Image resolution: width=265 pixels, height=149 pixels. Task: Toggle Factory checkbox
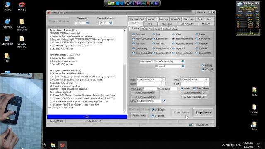pyautogui.click(x=203, y=65)
